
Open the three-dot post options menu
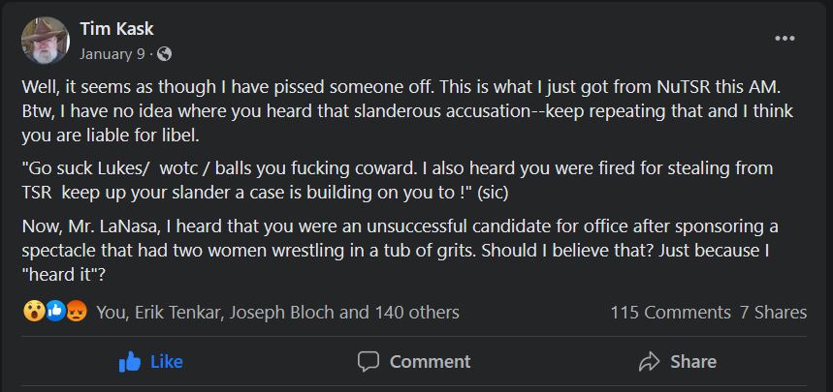click(x=785, y=38)
